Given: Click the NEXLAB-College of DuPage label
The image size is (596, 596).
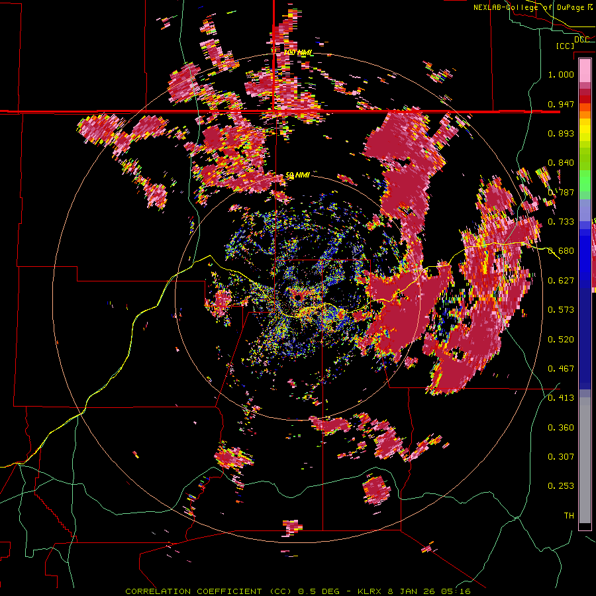Looking at the screenshot, I should (x=530, y=7).
